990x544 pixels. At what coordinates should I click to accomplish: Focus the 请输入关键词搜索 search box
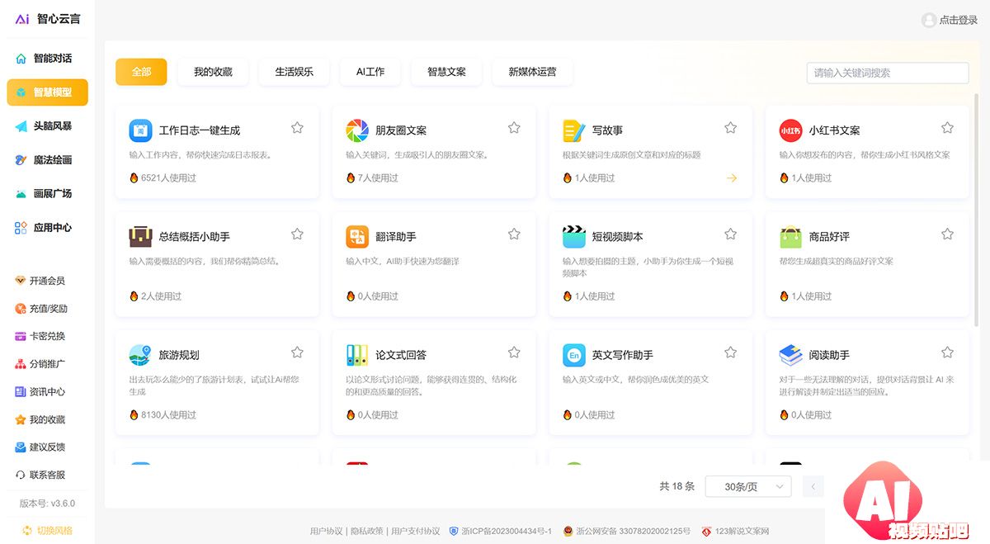[887, 73]
